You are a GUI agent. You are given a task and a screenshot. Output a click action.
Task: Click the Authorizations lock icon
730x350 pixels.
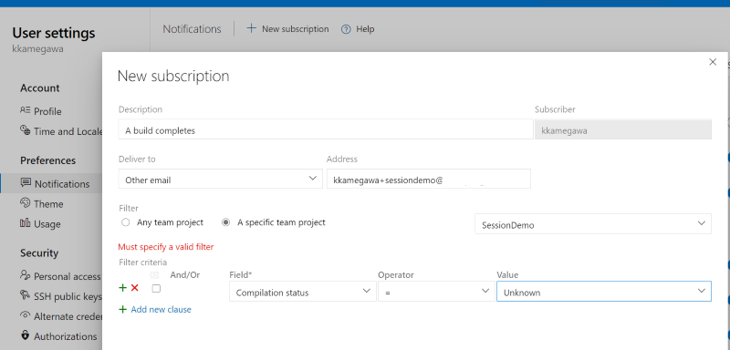[26, 335]
